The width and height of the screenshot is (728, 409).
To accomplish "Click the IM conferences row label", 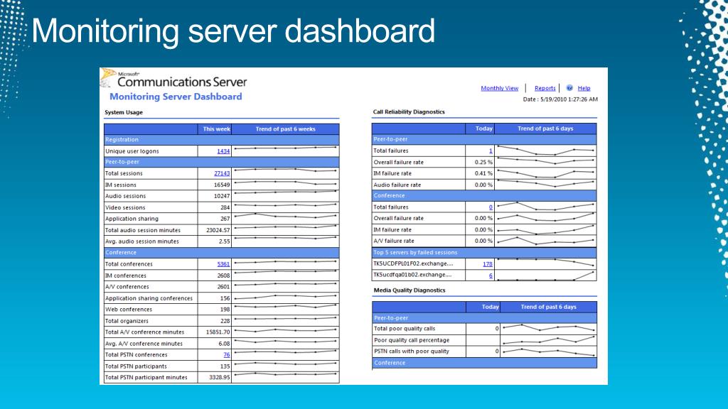I will coord(127,276).
